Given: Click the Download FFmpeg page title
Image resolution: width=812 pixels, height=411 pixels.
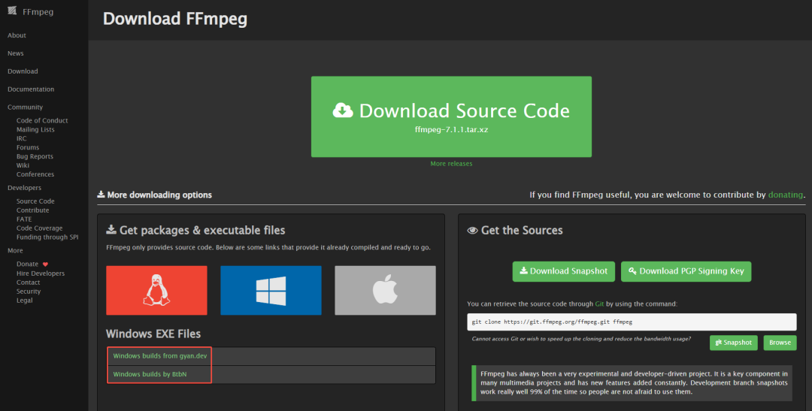Looking at the screenshot, I should point(175,19).
